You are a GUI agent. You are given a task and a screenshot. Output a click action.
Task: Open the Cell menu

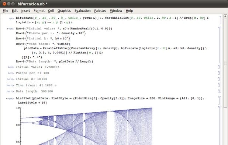[x=51, y=11]
